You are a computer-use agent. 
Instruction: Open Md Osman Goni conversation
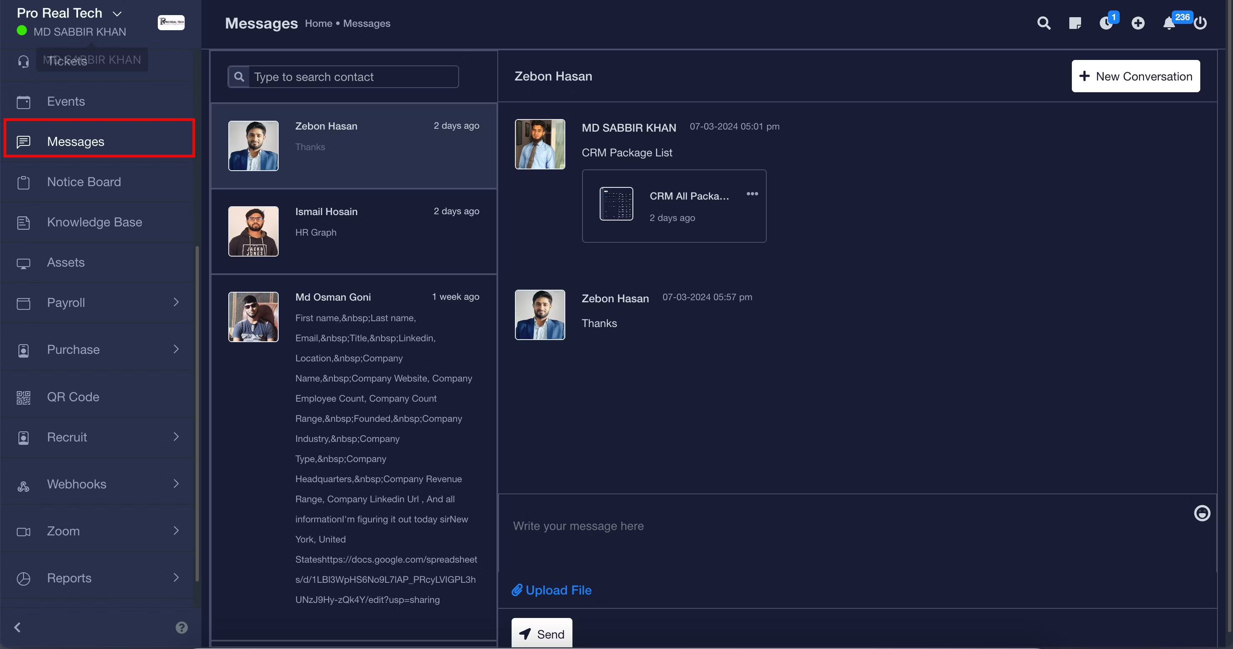point(354,457)
